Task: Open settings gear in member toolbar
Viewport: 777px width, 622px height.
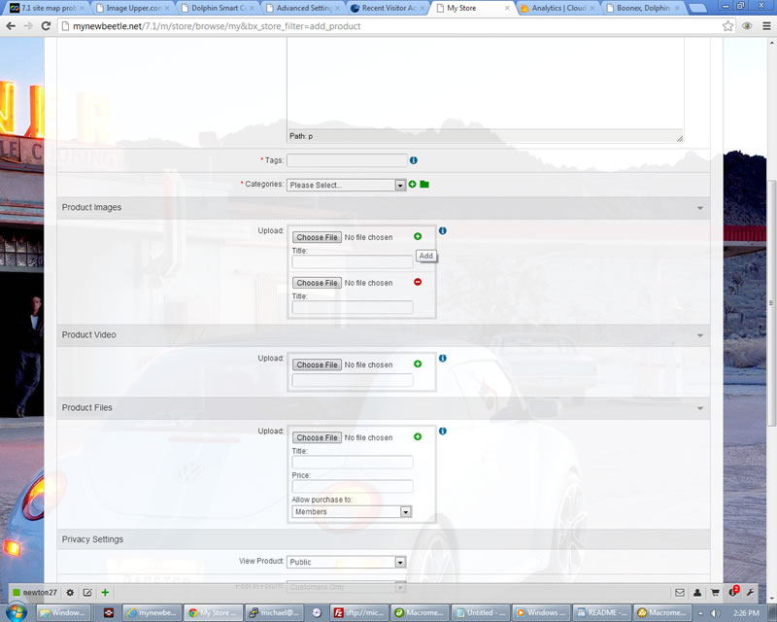Action: pyautogui.click(x=70, y=592)
